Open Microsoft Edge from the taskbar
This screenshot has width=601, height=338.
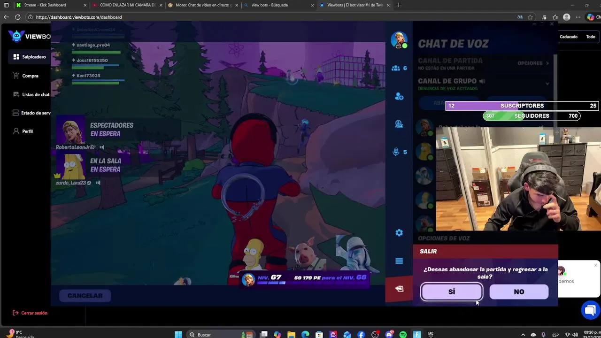pyautogui.click(x=306, y=335)
